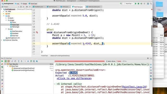Expand the bank package

[x=6, y=18]
